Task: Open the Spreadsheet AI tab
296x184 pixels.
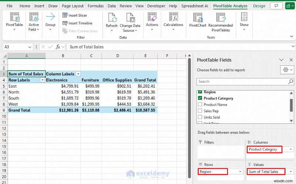Action: click(x=195, y=6)
